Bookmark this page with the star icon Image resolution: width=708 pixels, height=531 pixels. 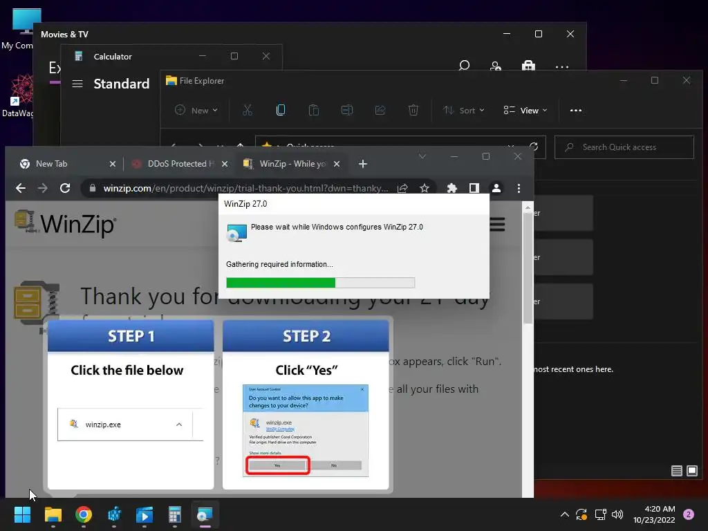coord(424,188)
